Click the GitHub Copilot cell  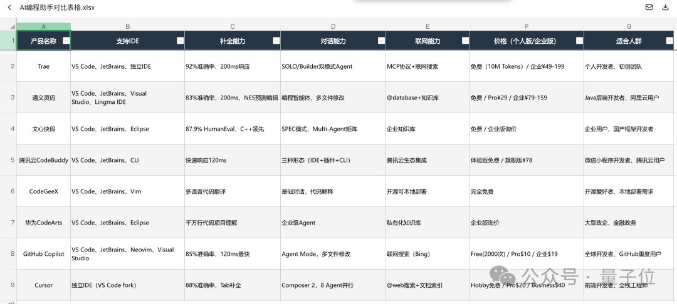44,253
